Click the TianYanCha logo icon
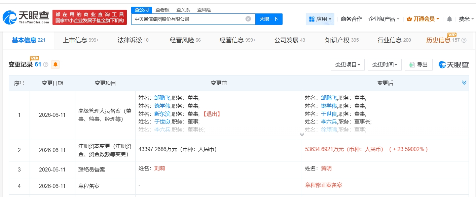Screen dimensions: 476x197 coord(25,17)
